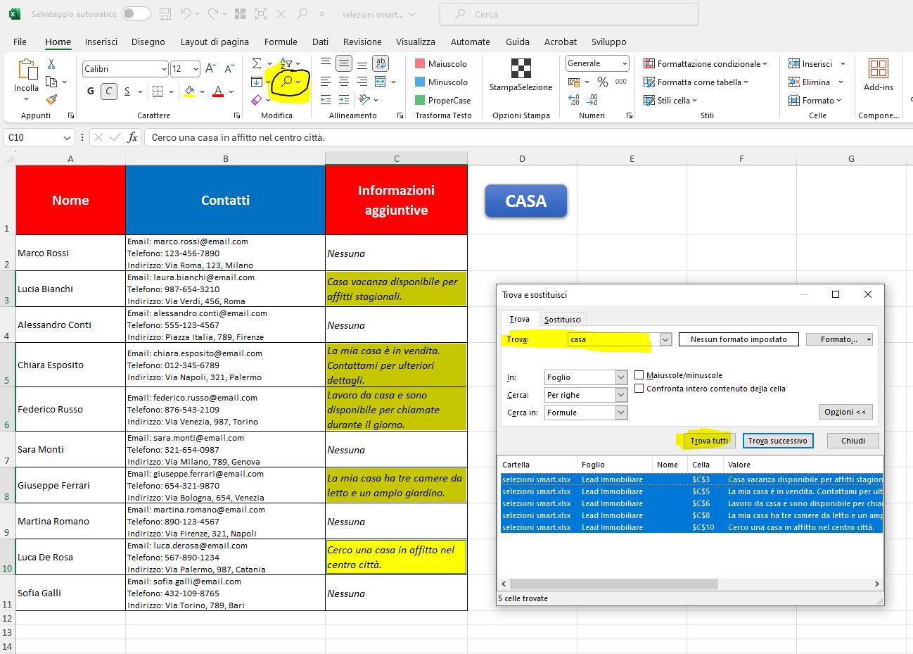Screen dimensions: 913x654
Task: Apply italic formatting with C button
Action: pos(108,91)
